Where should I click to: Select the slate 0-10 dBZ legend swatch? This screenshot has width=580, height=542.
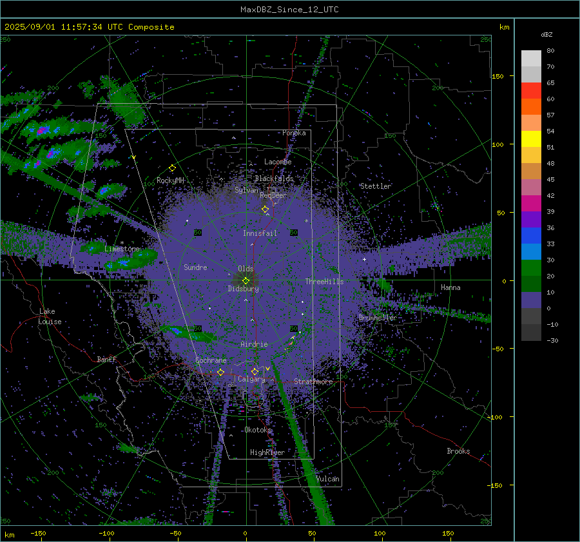[x=531, y=300]
